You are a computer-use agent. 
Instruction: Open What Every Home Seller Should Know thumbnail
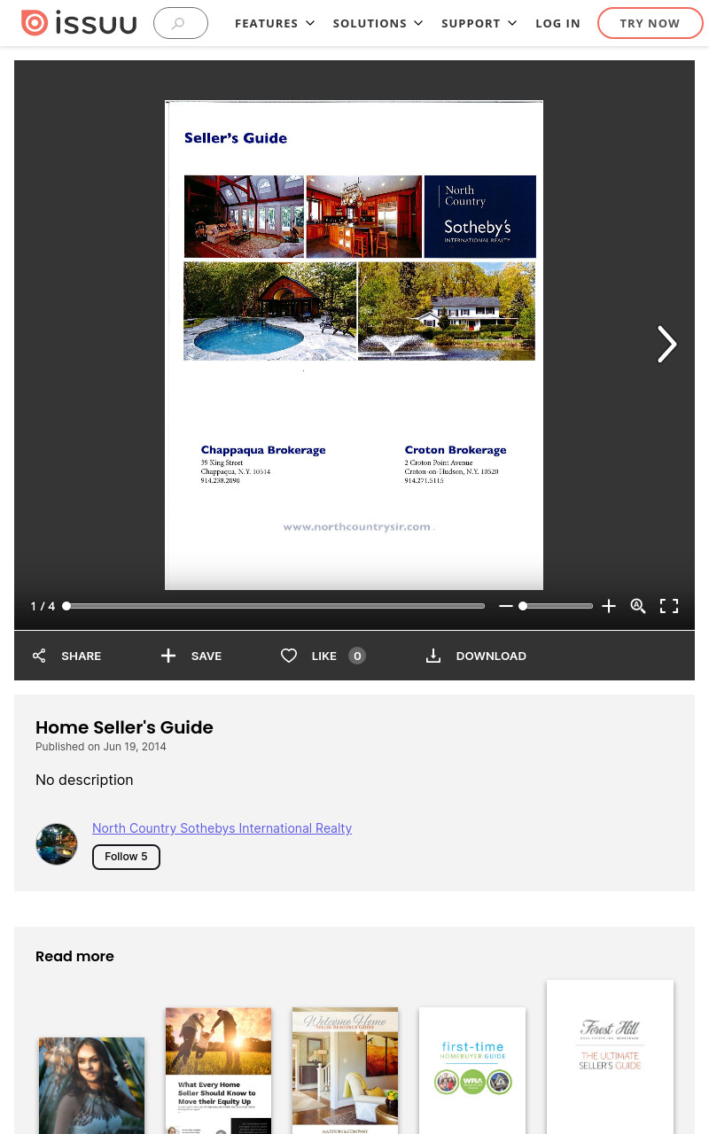click(x=218, y=1070)
